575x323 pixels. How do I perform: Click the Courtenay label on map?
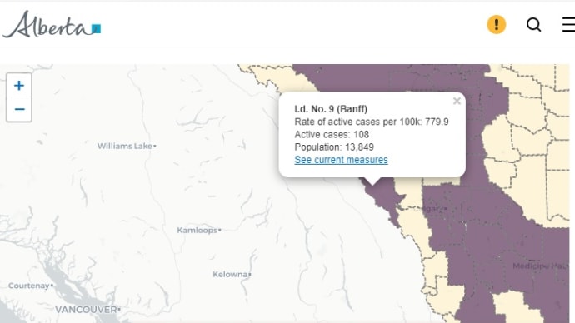28,286
